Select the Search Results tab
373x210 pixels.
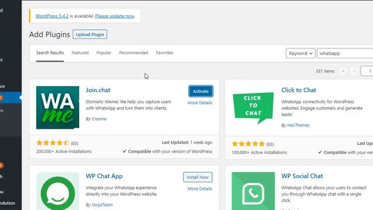click(x=50, y=52)
